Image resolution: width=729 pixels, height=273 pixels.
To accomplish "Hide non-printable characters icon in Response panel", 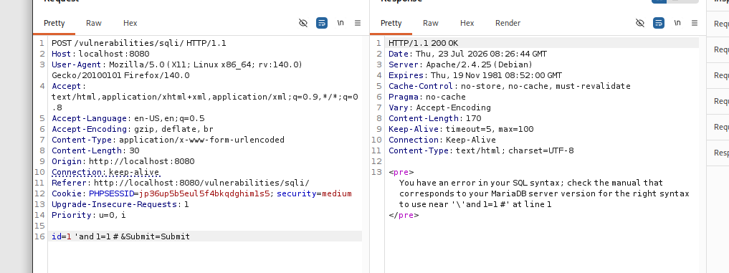I will pyautogui.click(x=640, y=23).
